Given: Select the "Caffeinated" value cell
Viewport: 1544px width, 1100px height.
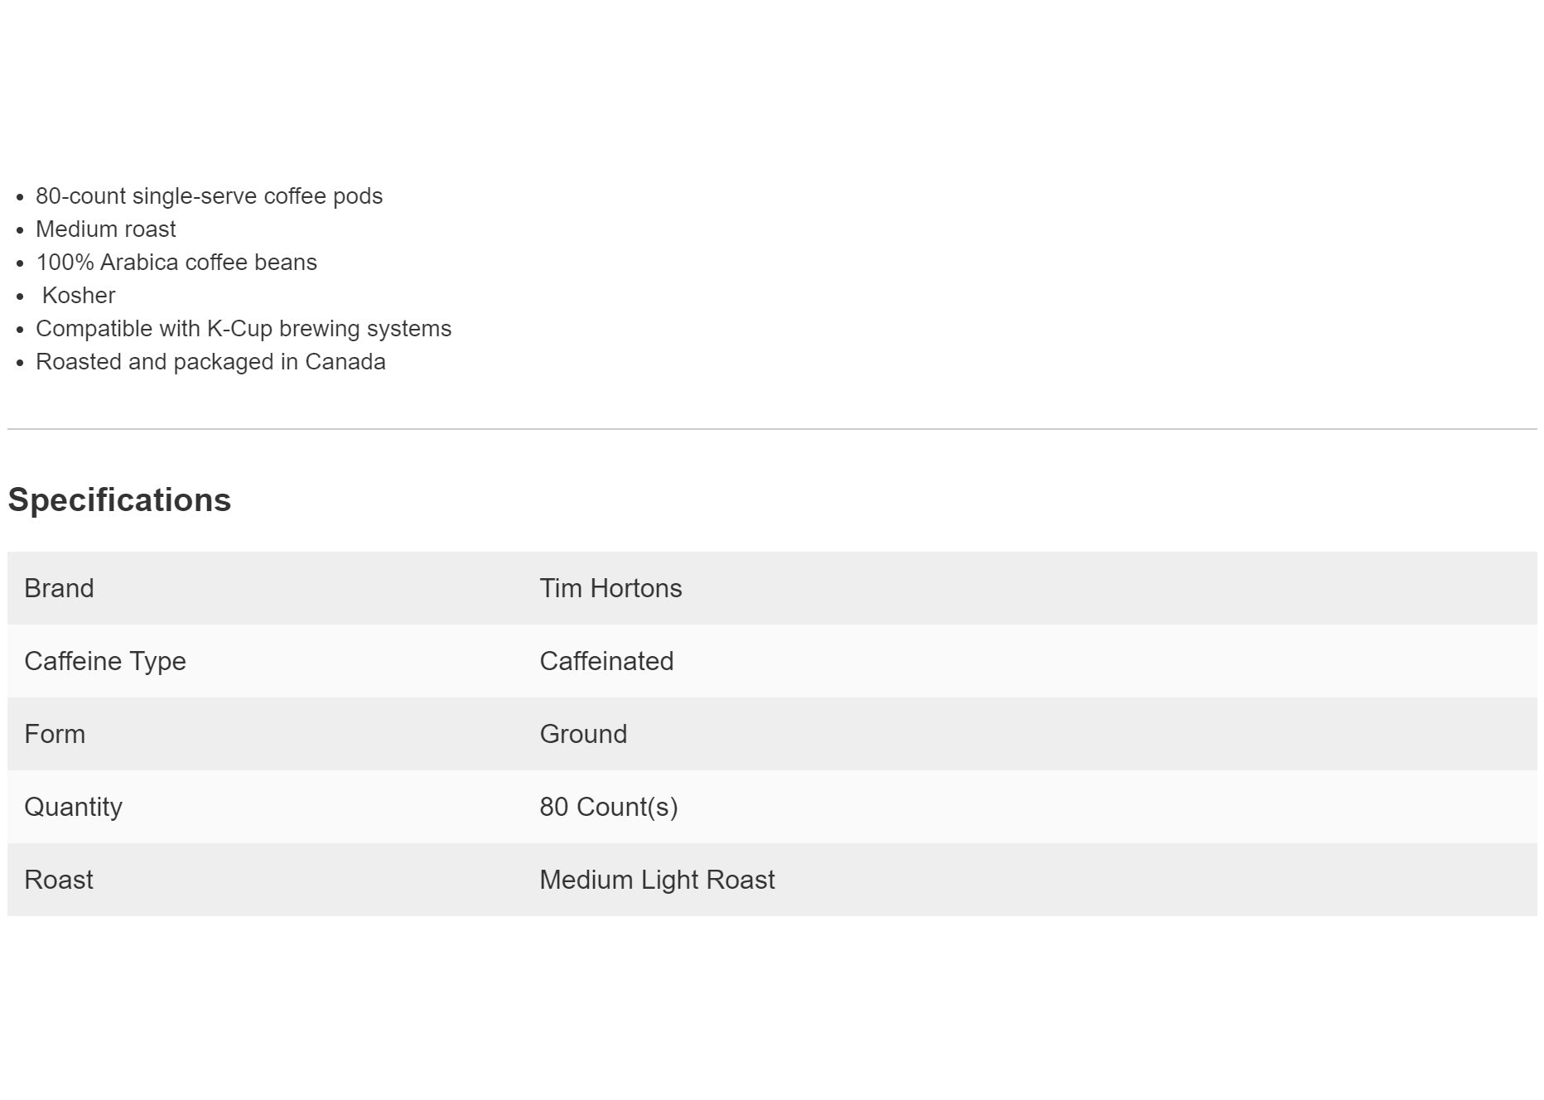Looking at the screenshot, I should [x=606, y=661].
